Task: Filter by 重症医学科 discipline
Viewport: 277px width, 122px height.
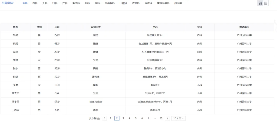Action: [x=163, y=3]
